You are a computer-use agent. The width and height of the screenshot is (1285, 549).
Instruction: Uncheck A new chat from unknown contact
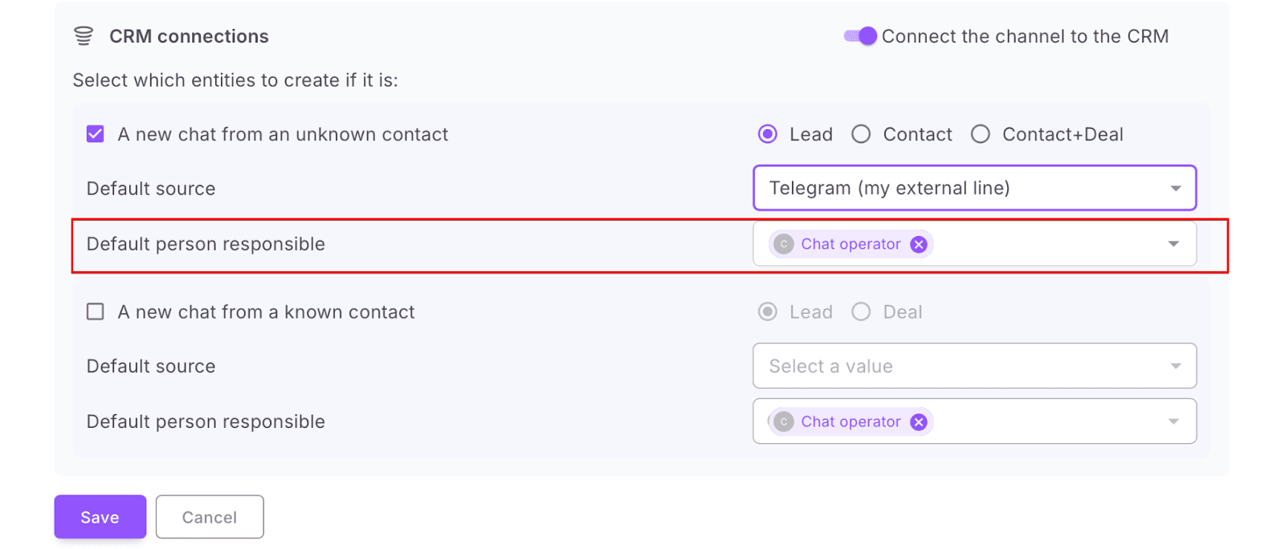96,134
